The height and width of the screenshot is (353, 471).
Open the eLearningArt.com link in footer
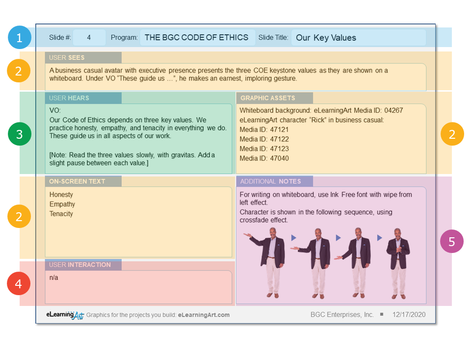(x=204, y=315)
